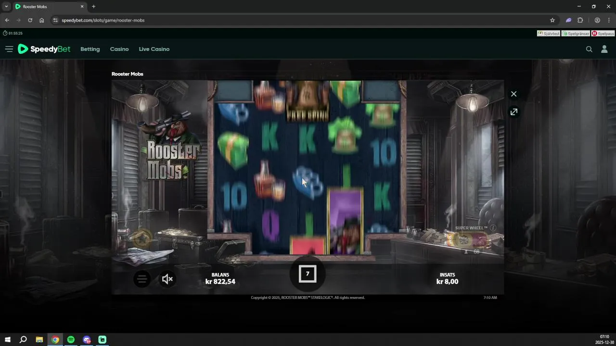Open the Chrome three-dot menu
This screenshot has height=346, width=616.
[x=609, y=20]
